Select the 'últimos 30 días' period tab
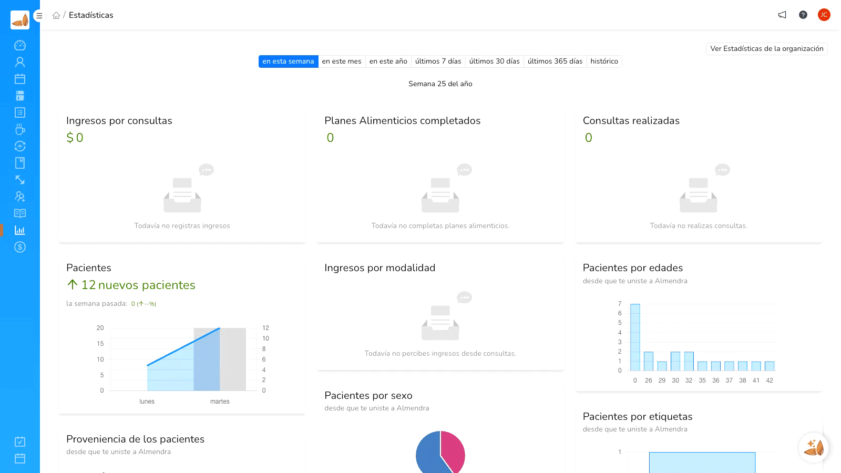Viewport: 841px width, 473px height. pyautogui.click(x=495, y=61)
